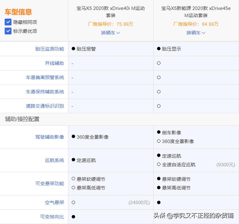Open 换辆车 dropdown for xDrive40i
This screenshot has height=224, width=239.
tap(110, 33)
